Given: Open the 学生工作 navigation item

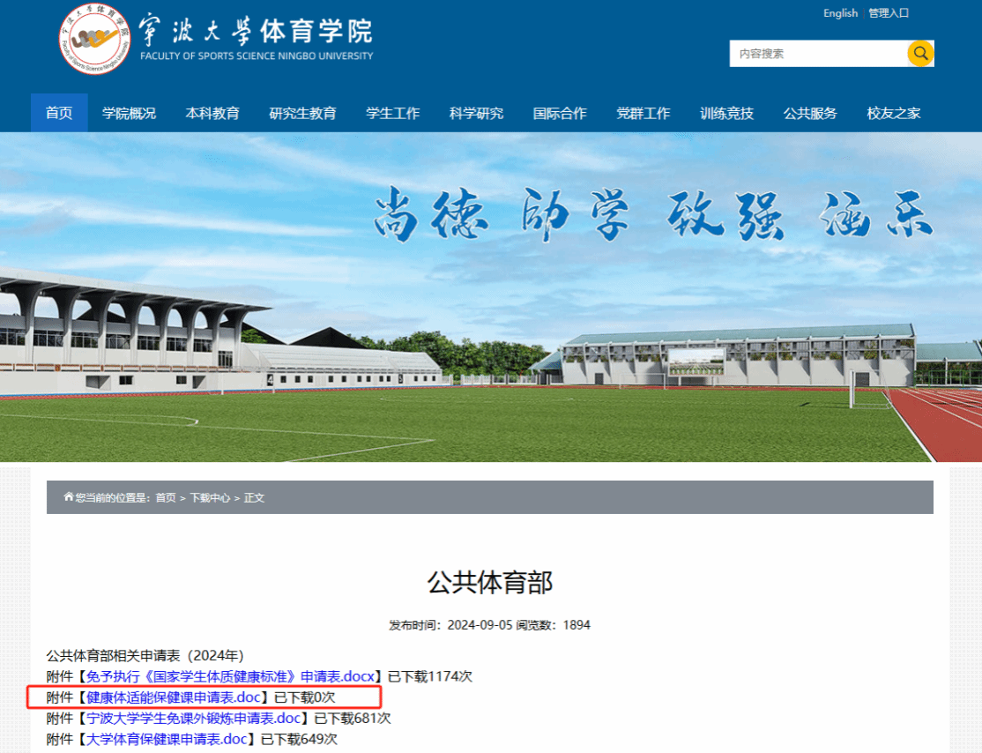Looking at the screenshot, I should [392, 113].
